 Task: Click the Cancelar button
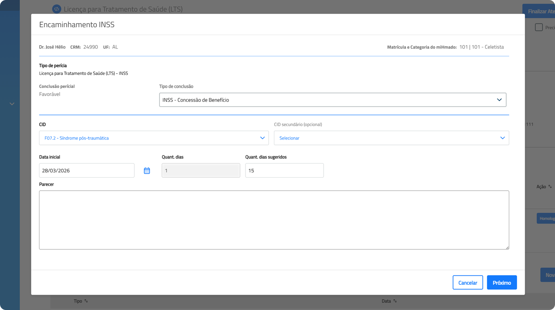467,282
